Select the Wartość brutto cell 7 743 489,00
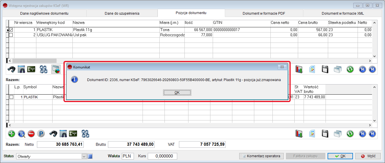 (314, 97)
